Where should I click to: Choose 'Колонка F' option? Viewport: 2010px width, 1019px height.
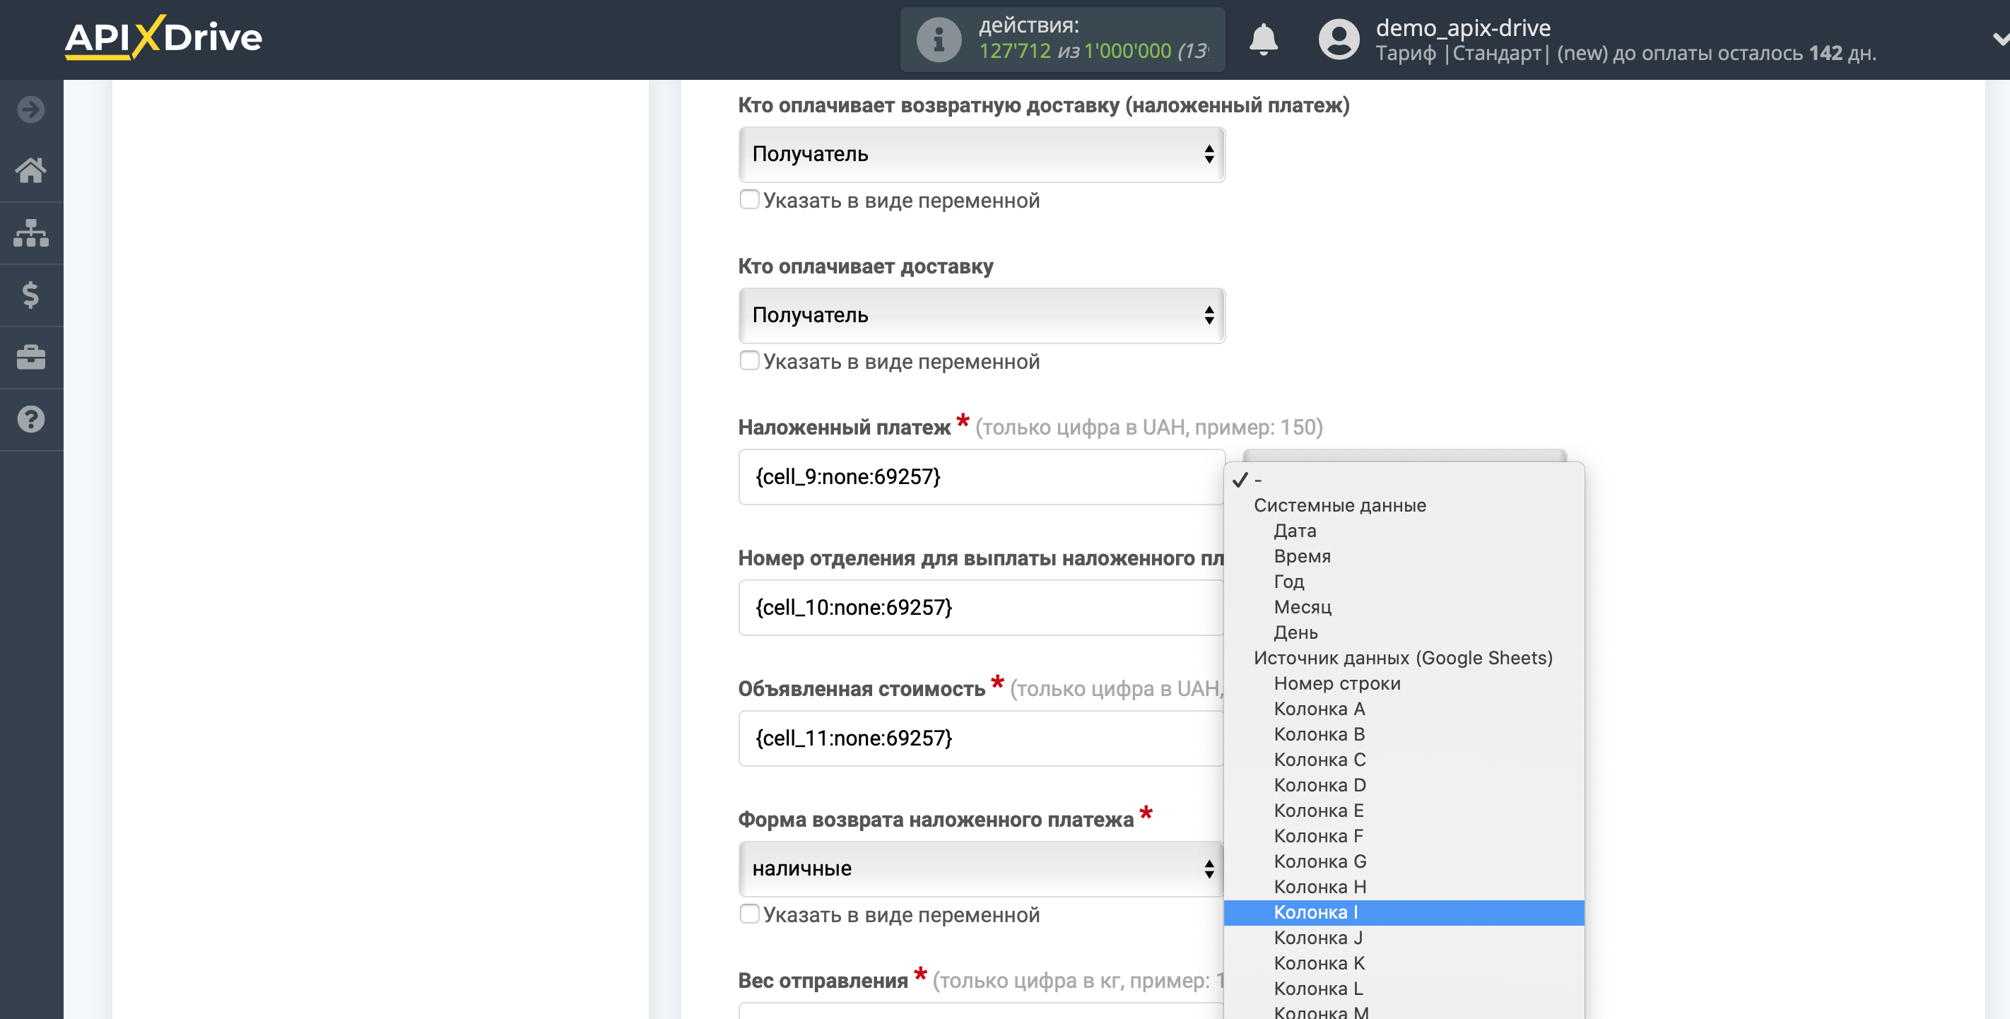point(1404,837)
